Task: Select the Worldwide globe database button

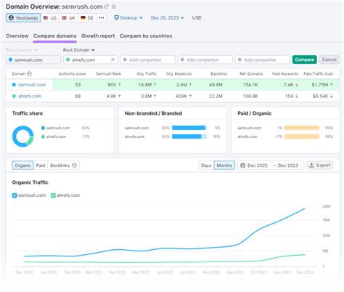Action: [23, 18]
